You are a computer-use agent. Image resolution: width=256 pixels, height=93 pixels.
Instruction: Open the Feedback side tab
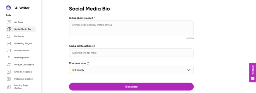click(252, 73)
